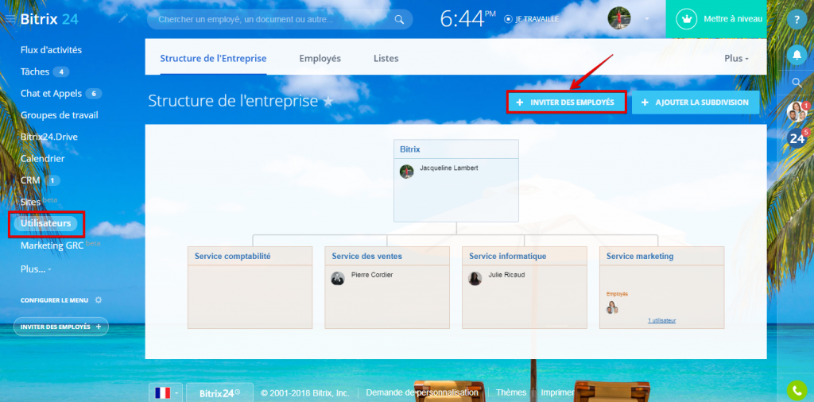Image resolution: width=814 pixels, height=402 pixels.
Task: Click the pencil edit icon beside the logo
Action: pyautogui.click(x=122, y=19)
